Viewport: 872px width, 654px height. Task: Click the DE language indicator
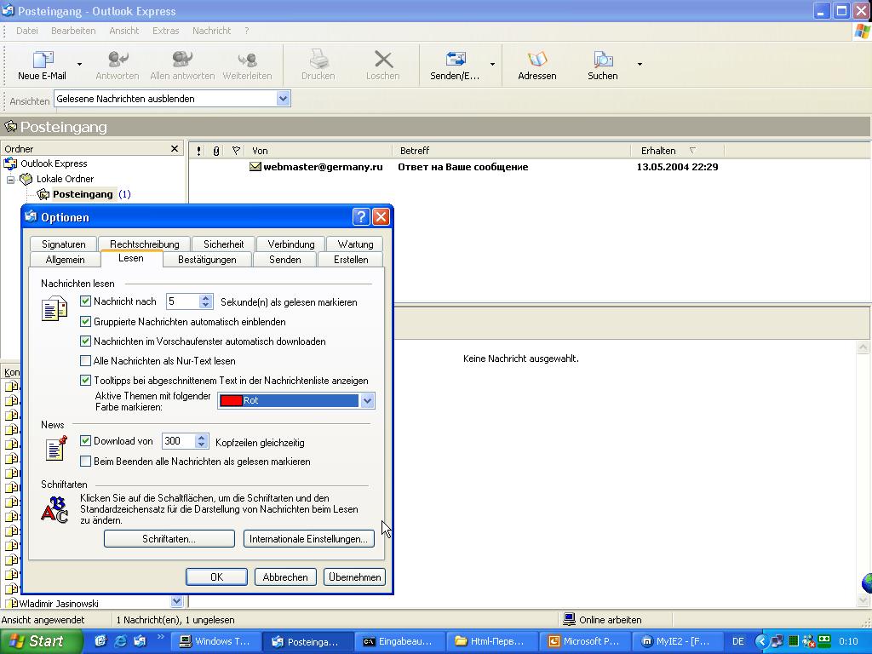[738, 641]
